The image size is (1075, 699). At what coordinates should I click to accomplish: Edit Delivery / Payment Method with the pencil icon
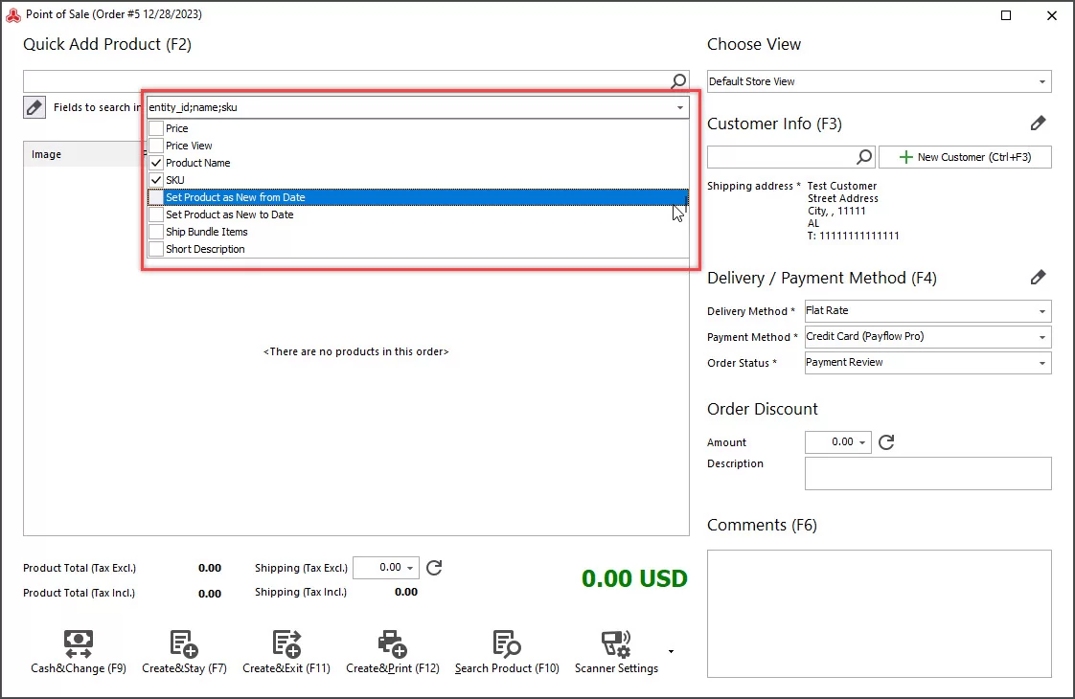(x=1038, y=278)
